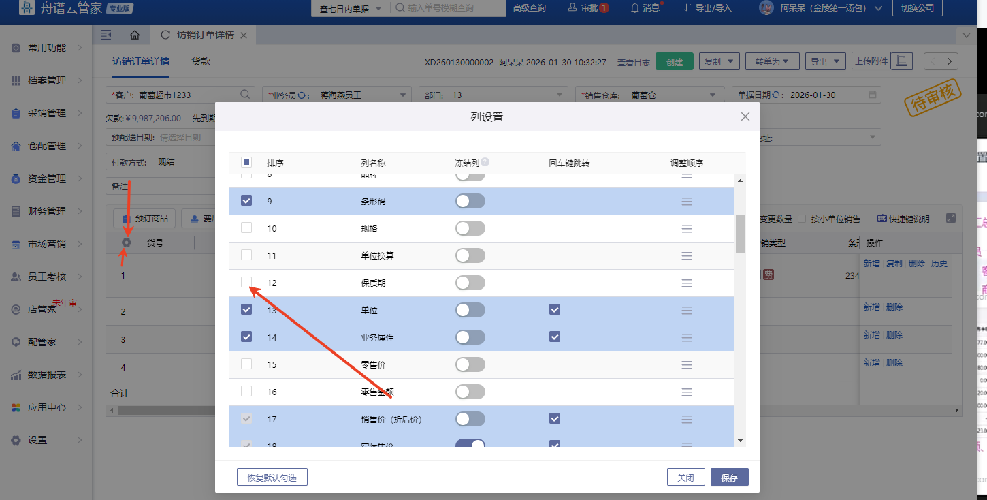The image size is (987, 500).
Task: Expand the 转单为 dropdown
Action: coord(772,61)
